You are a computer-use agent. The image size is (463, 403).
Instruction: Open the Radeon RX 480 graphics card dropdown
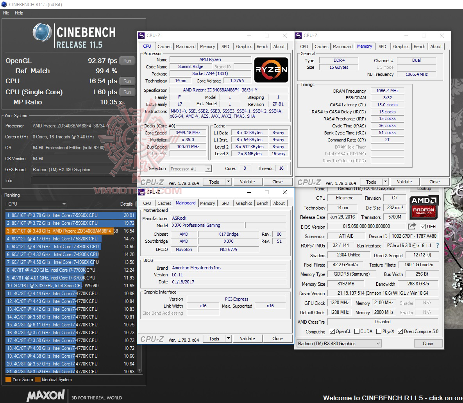coord(378,343)
